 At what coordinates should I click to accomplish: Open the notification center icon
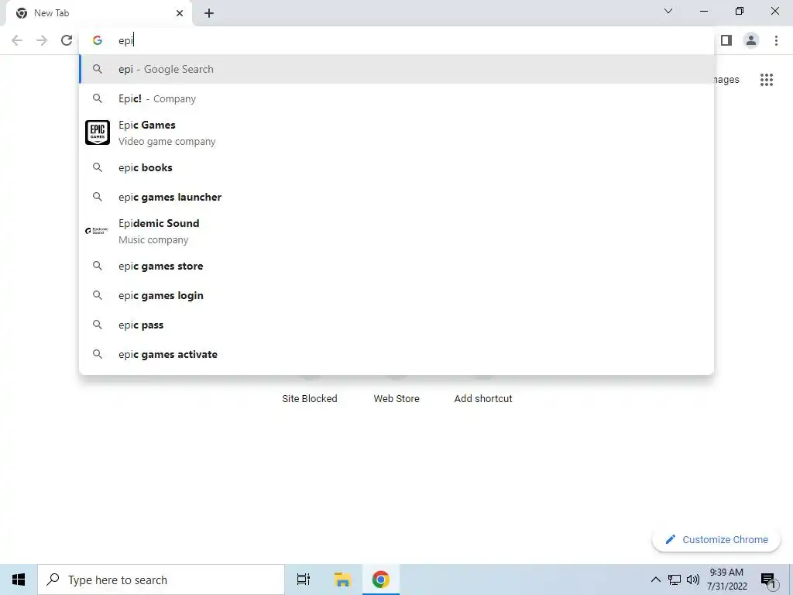coord(768,581)
